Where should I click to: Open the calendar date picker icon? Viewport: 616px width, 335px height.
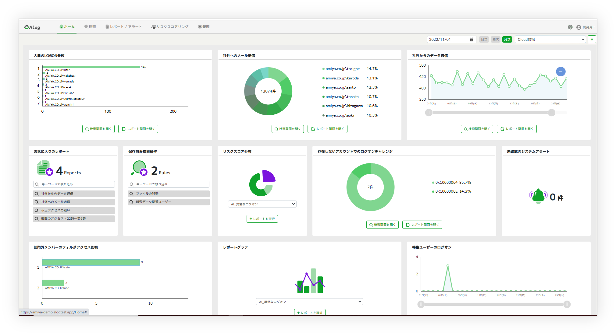(x=471, y=39)
